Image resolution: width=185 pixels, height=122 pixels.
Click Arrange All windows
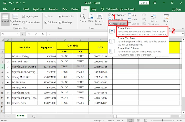[x=116, y=19]
